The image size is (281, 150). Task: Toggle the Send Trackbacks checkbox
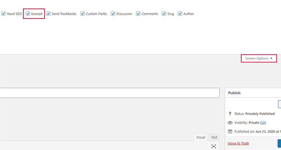coord(48,14)
